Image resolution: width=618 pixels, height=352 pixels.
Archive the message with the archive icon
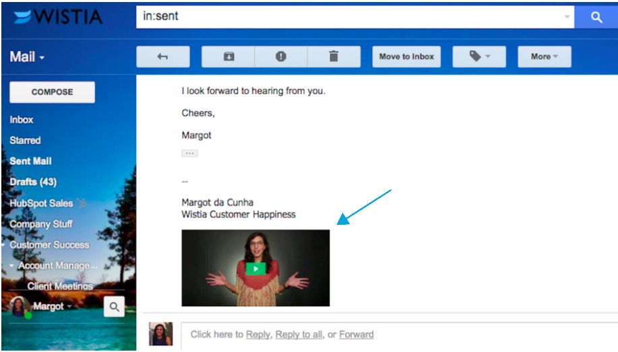(x=228, y=57)
